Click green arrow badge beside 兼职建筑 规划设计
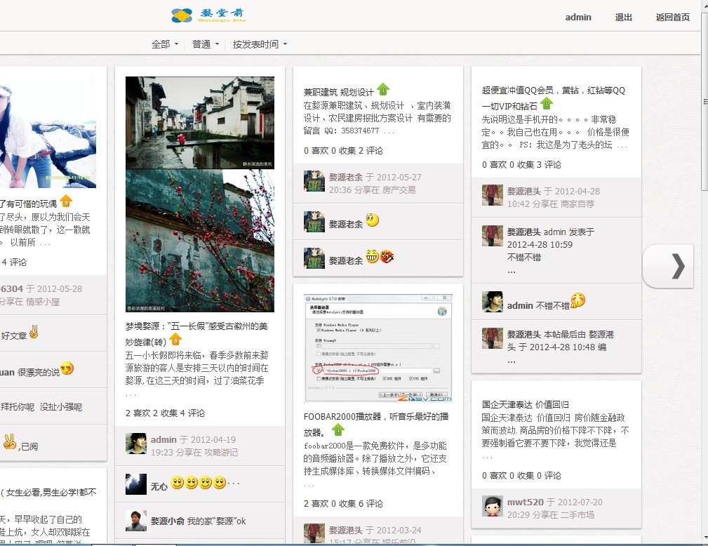708x546 pixels. tap(383, 89)
